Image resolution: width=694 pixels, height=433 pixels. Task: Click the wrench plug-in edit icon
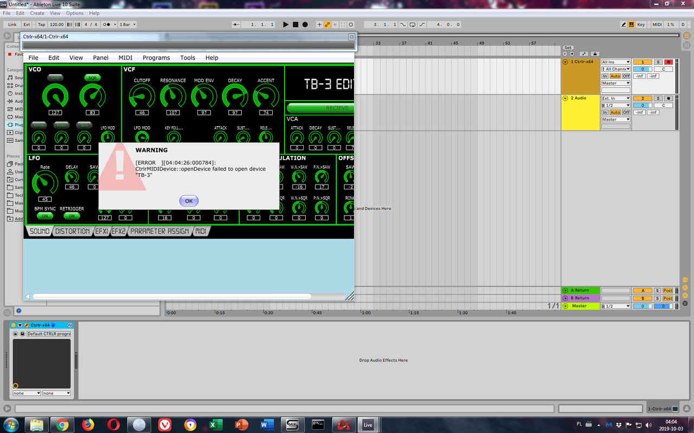tap(26, 325)
